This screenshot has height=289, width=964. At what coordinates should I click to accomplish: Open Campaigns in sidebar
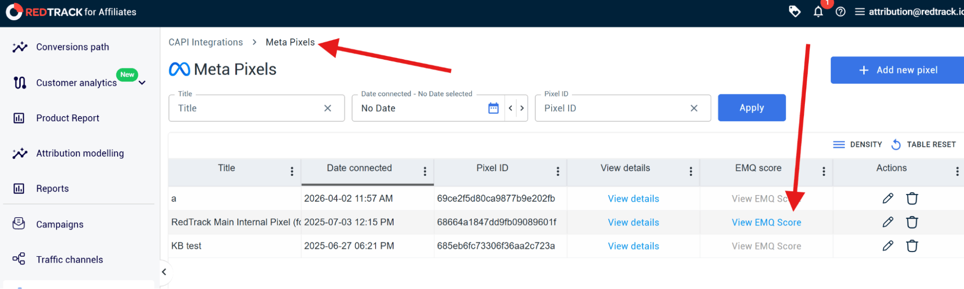pos(60,224)
